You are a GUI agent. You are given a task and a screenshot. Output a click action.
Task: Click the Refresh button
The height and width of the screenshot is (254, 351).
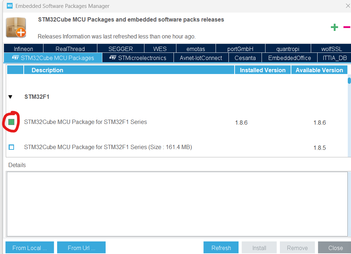pyautogui.click(x=221, y=248)
